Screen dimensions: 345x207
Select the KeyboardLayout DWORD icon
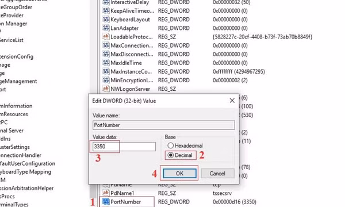tap(106, 20)
